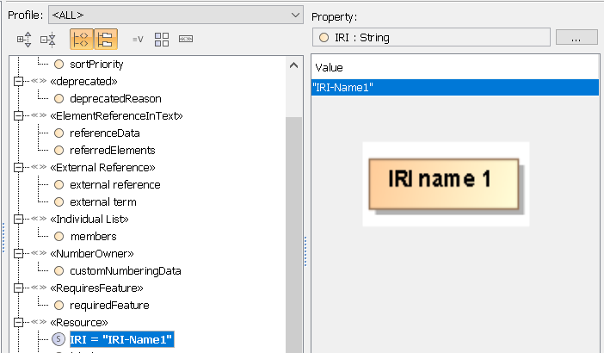Select the deprecatedReason tag
The width and height of the screenshot is (604, 353).
click(115, 98)
